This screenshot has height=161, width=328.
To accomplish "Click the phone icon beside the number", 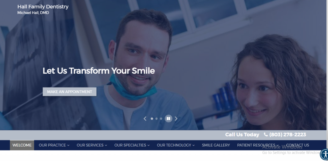I will (266, 134).
